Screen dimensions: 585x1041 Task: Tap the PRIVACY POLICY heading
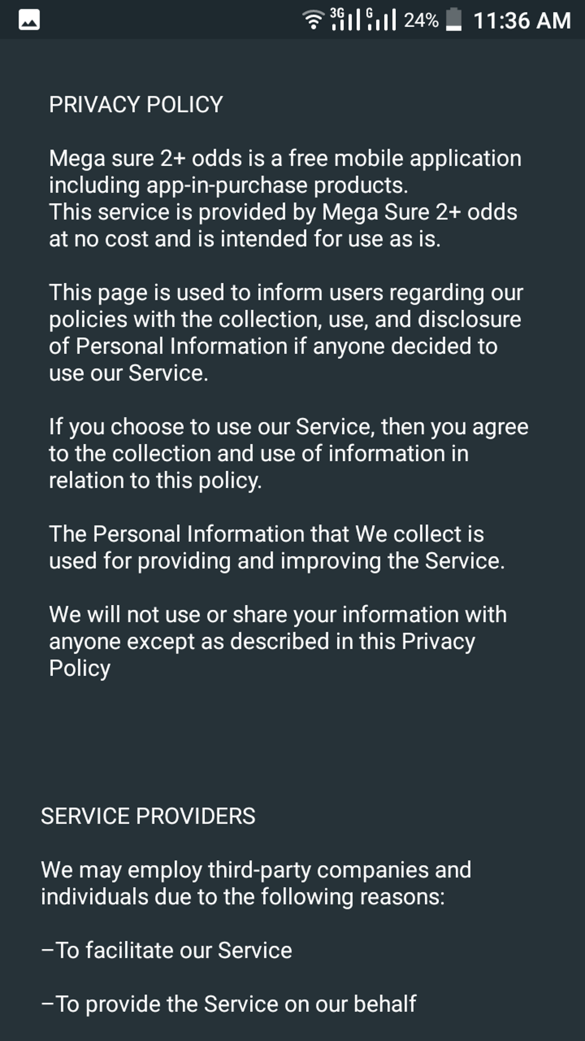(x=136, y=105)
